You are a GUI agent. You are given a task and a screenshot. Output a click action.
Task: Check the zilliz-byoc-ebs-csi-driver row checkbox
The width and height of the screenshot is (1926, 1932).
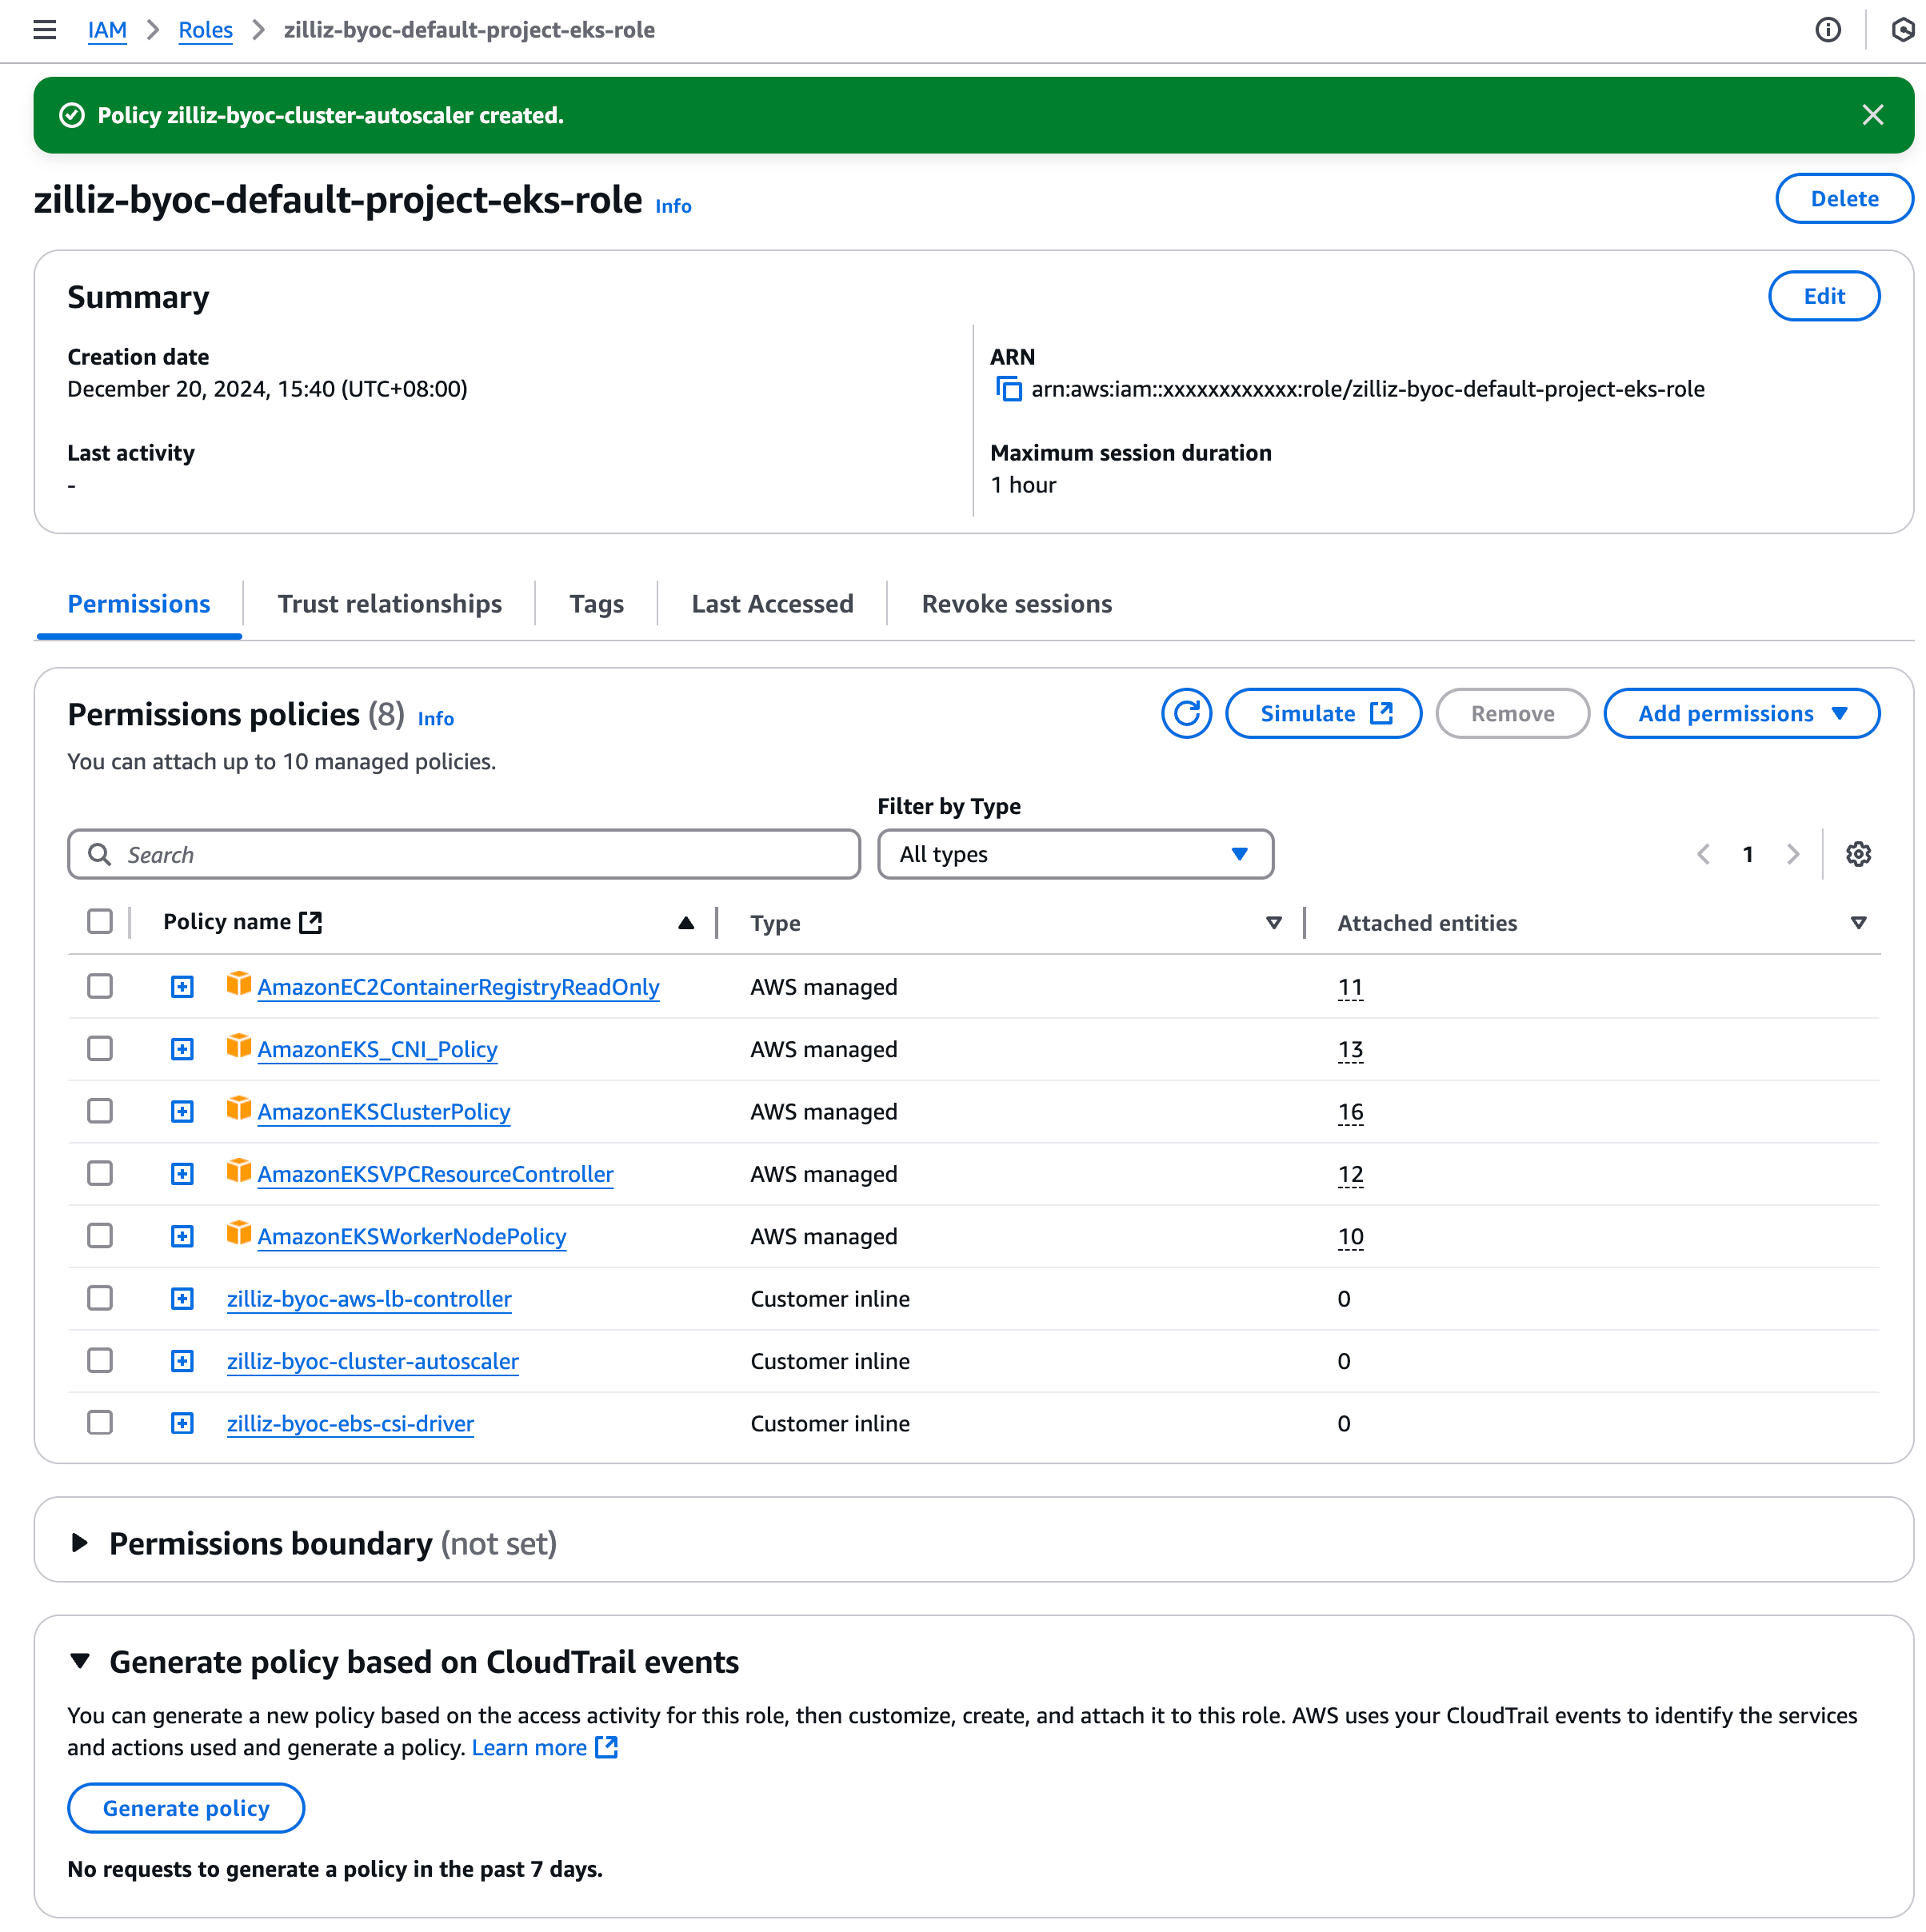click(100, 1422)
